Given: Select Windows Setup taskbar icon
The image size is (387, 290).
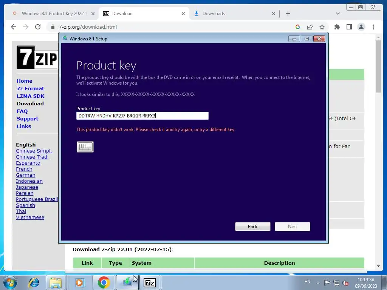Looking at the screenshot, I should coord(127,282).
